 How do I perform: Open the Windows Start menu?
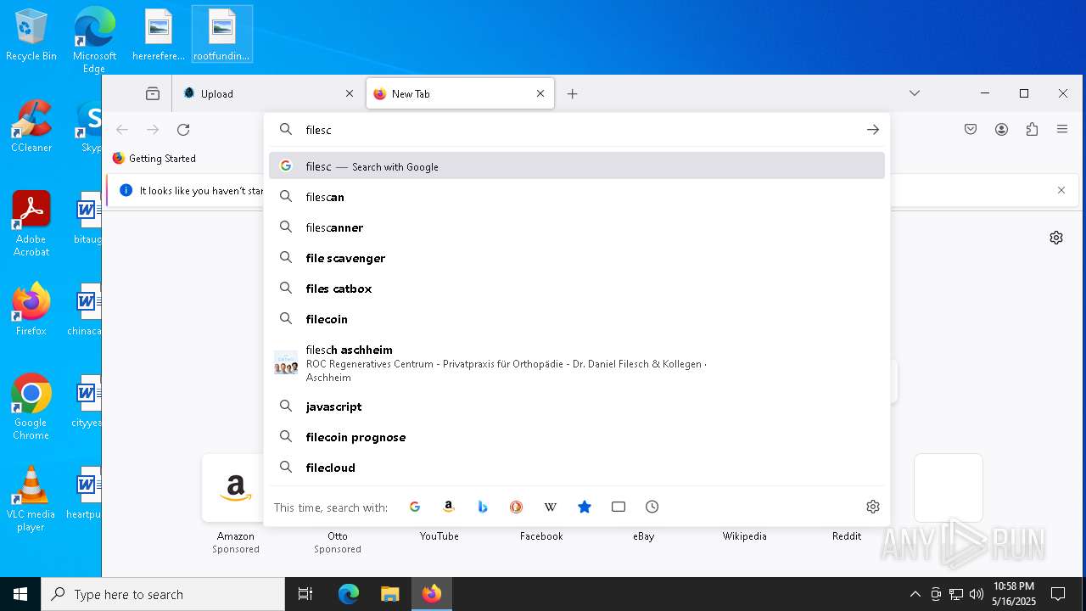tap(20, 594)
